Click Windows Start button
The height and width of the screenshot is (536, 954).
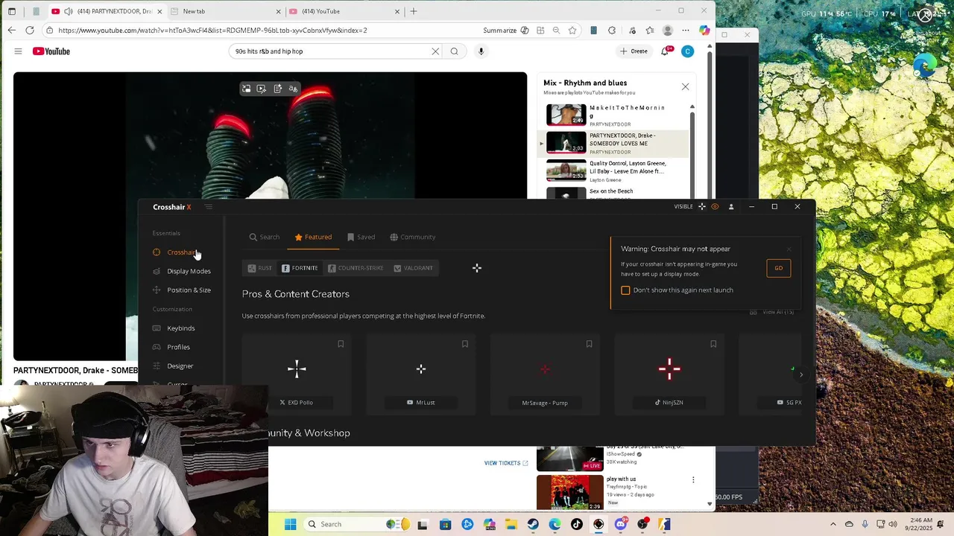tap(290, 524)
